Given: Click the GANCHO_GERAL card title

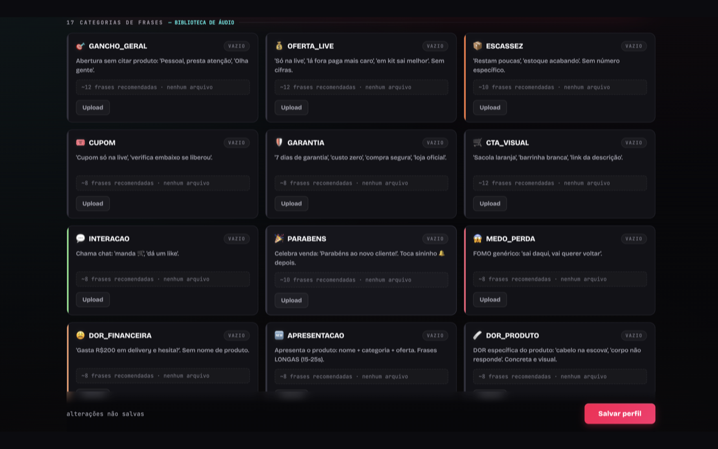Looking at the screenshot, I should [x=118, y=46].
